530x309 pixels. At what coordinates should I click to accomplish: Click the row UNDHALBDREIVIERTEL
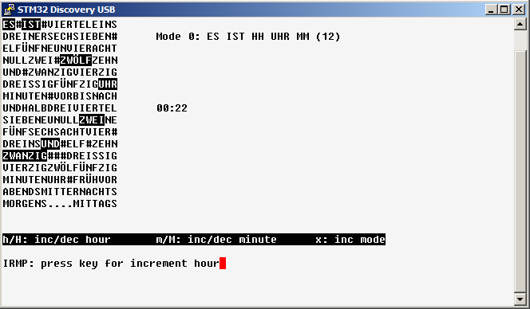tap(60, 108)
